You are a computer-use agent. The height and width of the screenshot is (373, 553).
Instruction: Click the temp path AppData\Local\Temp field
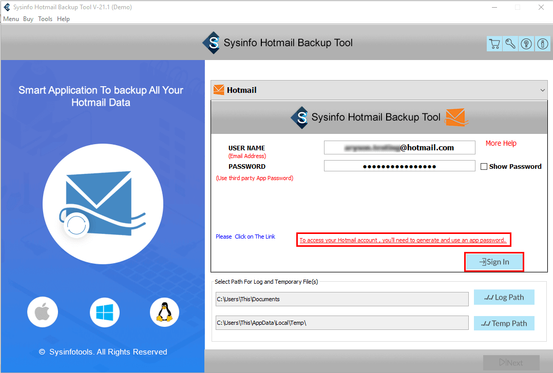tap(342, 323)
